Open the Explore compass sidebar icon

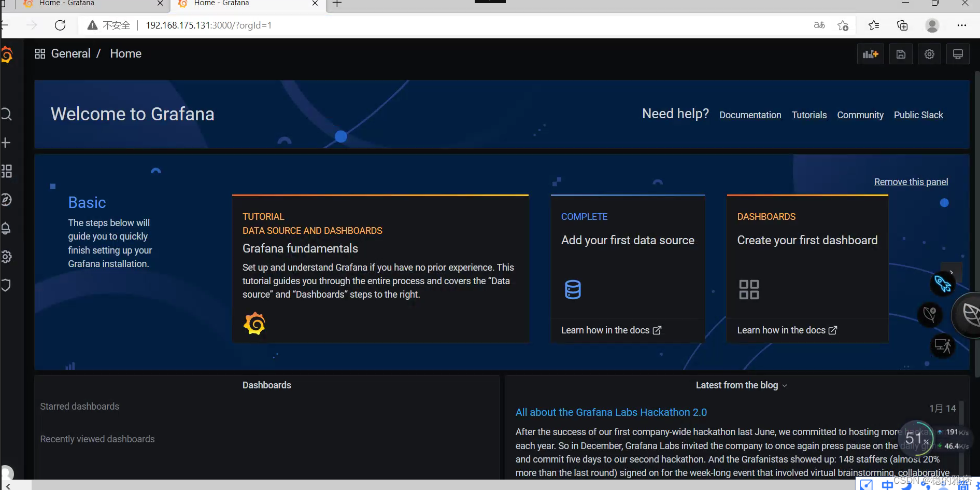coord(6,200)
